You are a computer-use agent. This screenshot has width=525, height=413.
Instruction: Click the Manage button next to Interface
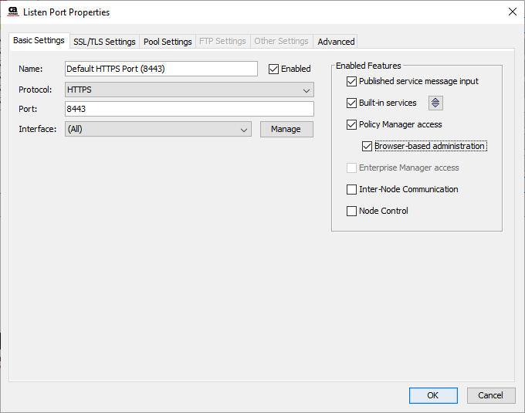(x=286, y=129)
